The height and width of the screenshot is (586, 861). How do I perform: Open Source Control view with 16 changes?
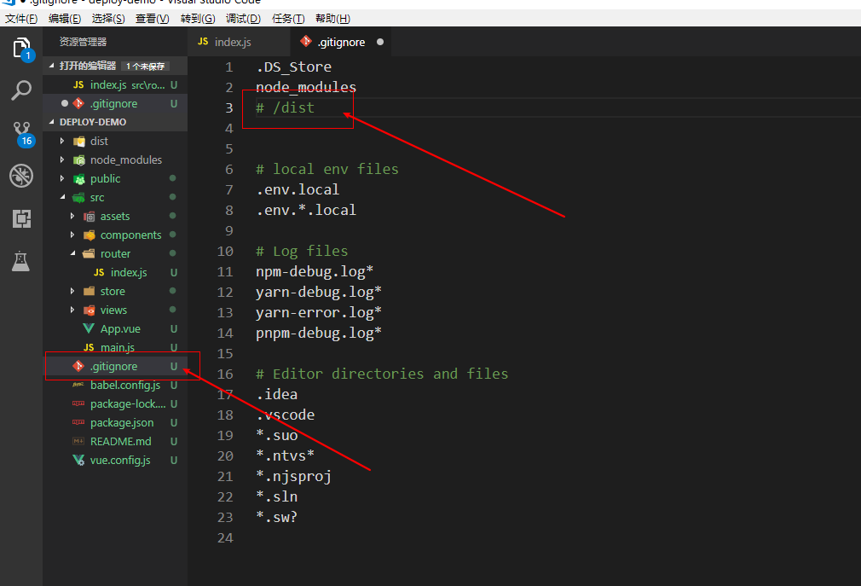point(22,133)
